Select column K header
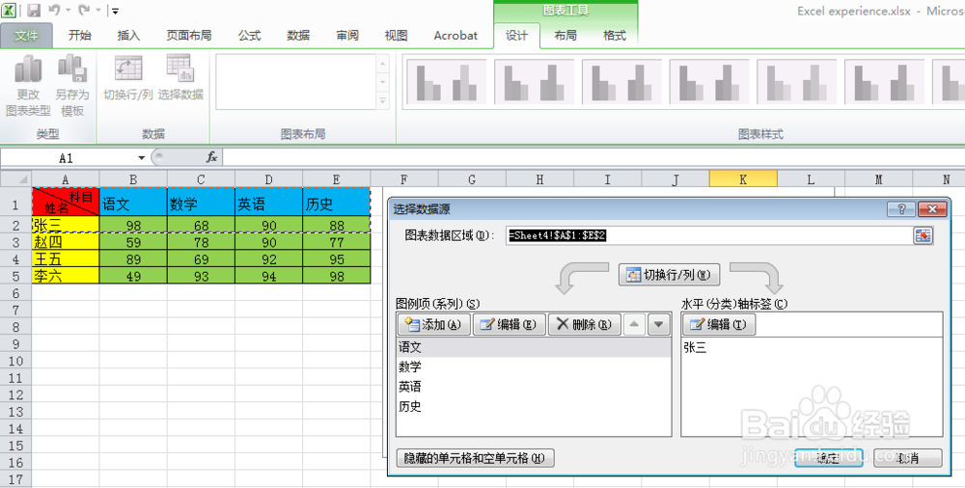 [x=743, y=179]
